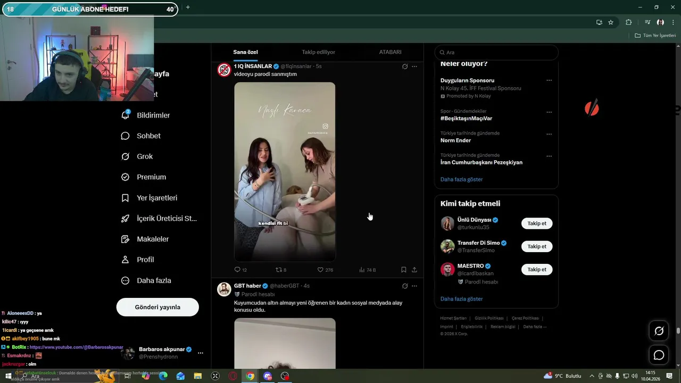Open options for Duyguların Sponsoru trend

549,80
